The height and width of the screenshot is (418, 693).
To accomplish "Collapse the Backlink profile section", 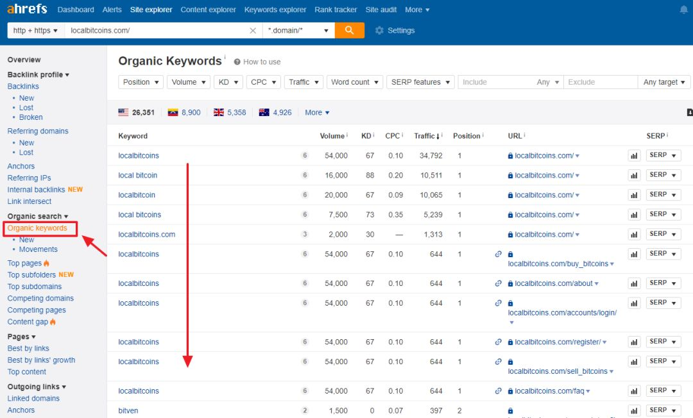I will (38, 74).
